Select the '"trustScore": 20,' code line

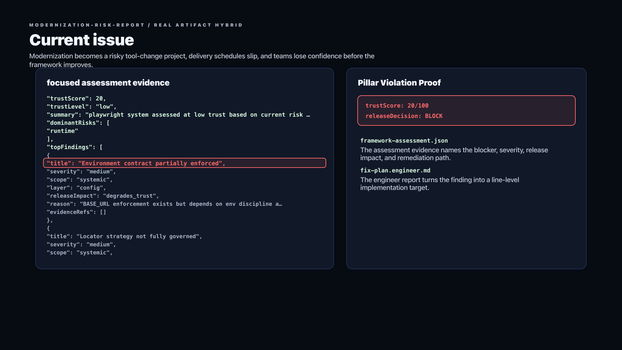click(x=76, y=99)
